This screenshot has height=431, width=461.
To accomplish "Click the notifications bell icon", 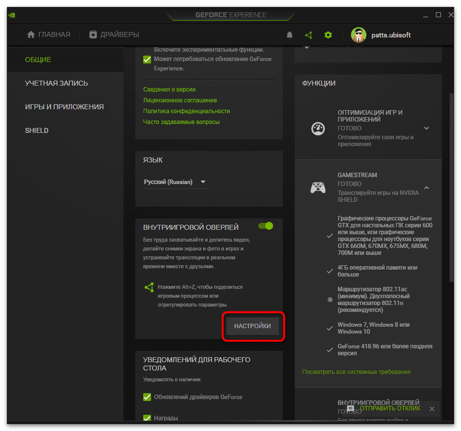I will [289, 35].
